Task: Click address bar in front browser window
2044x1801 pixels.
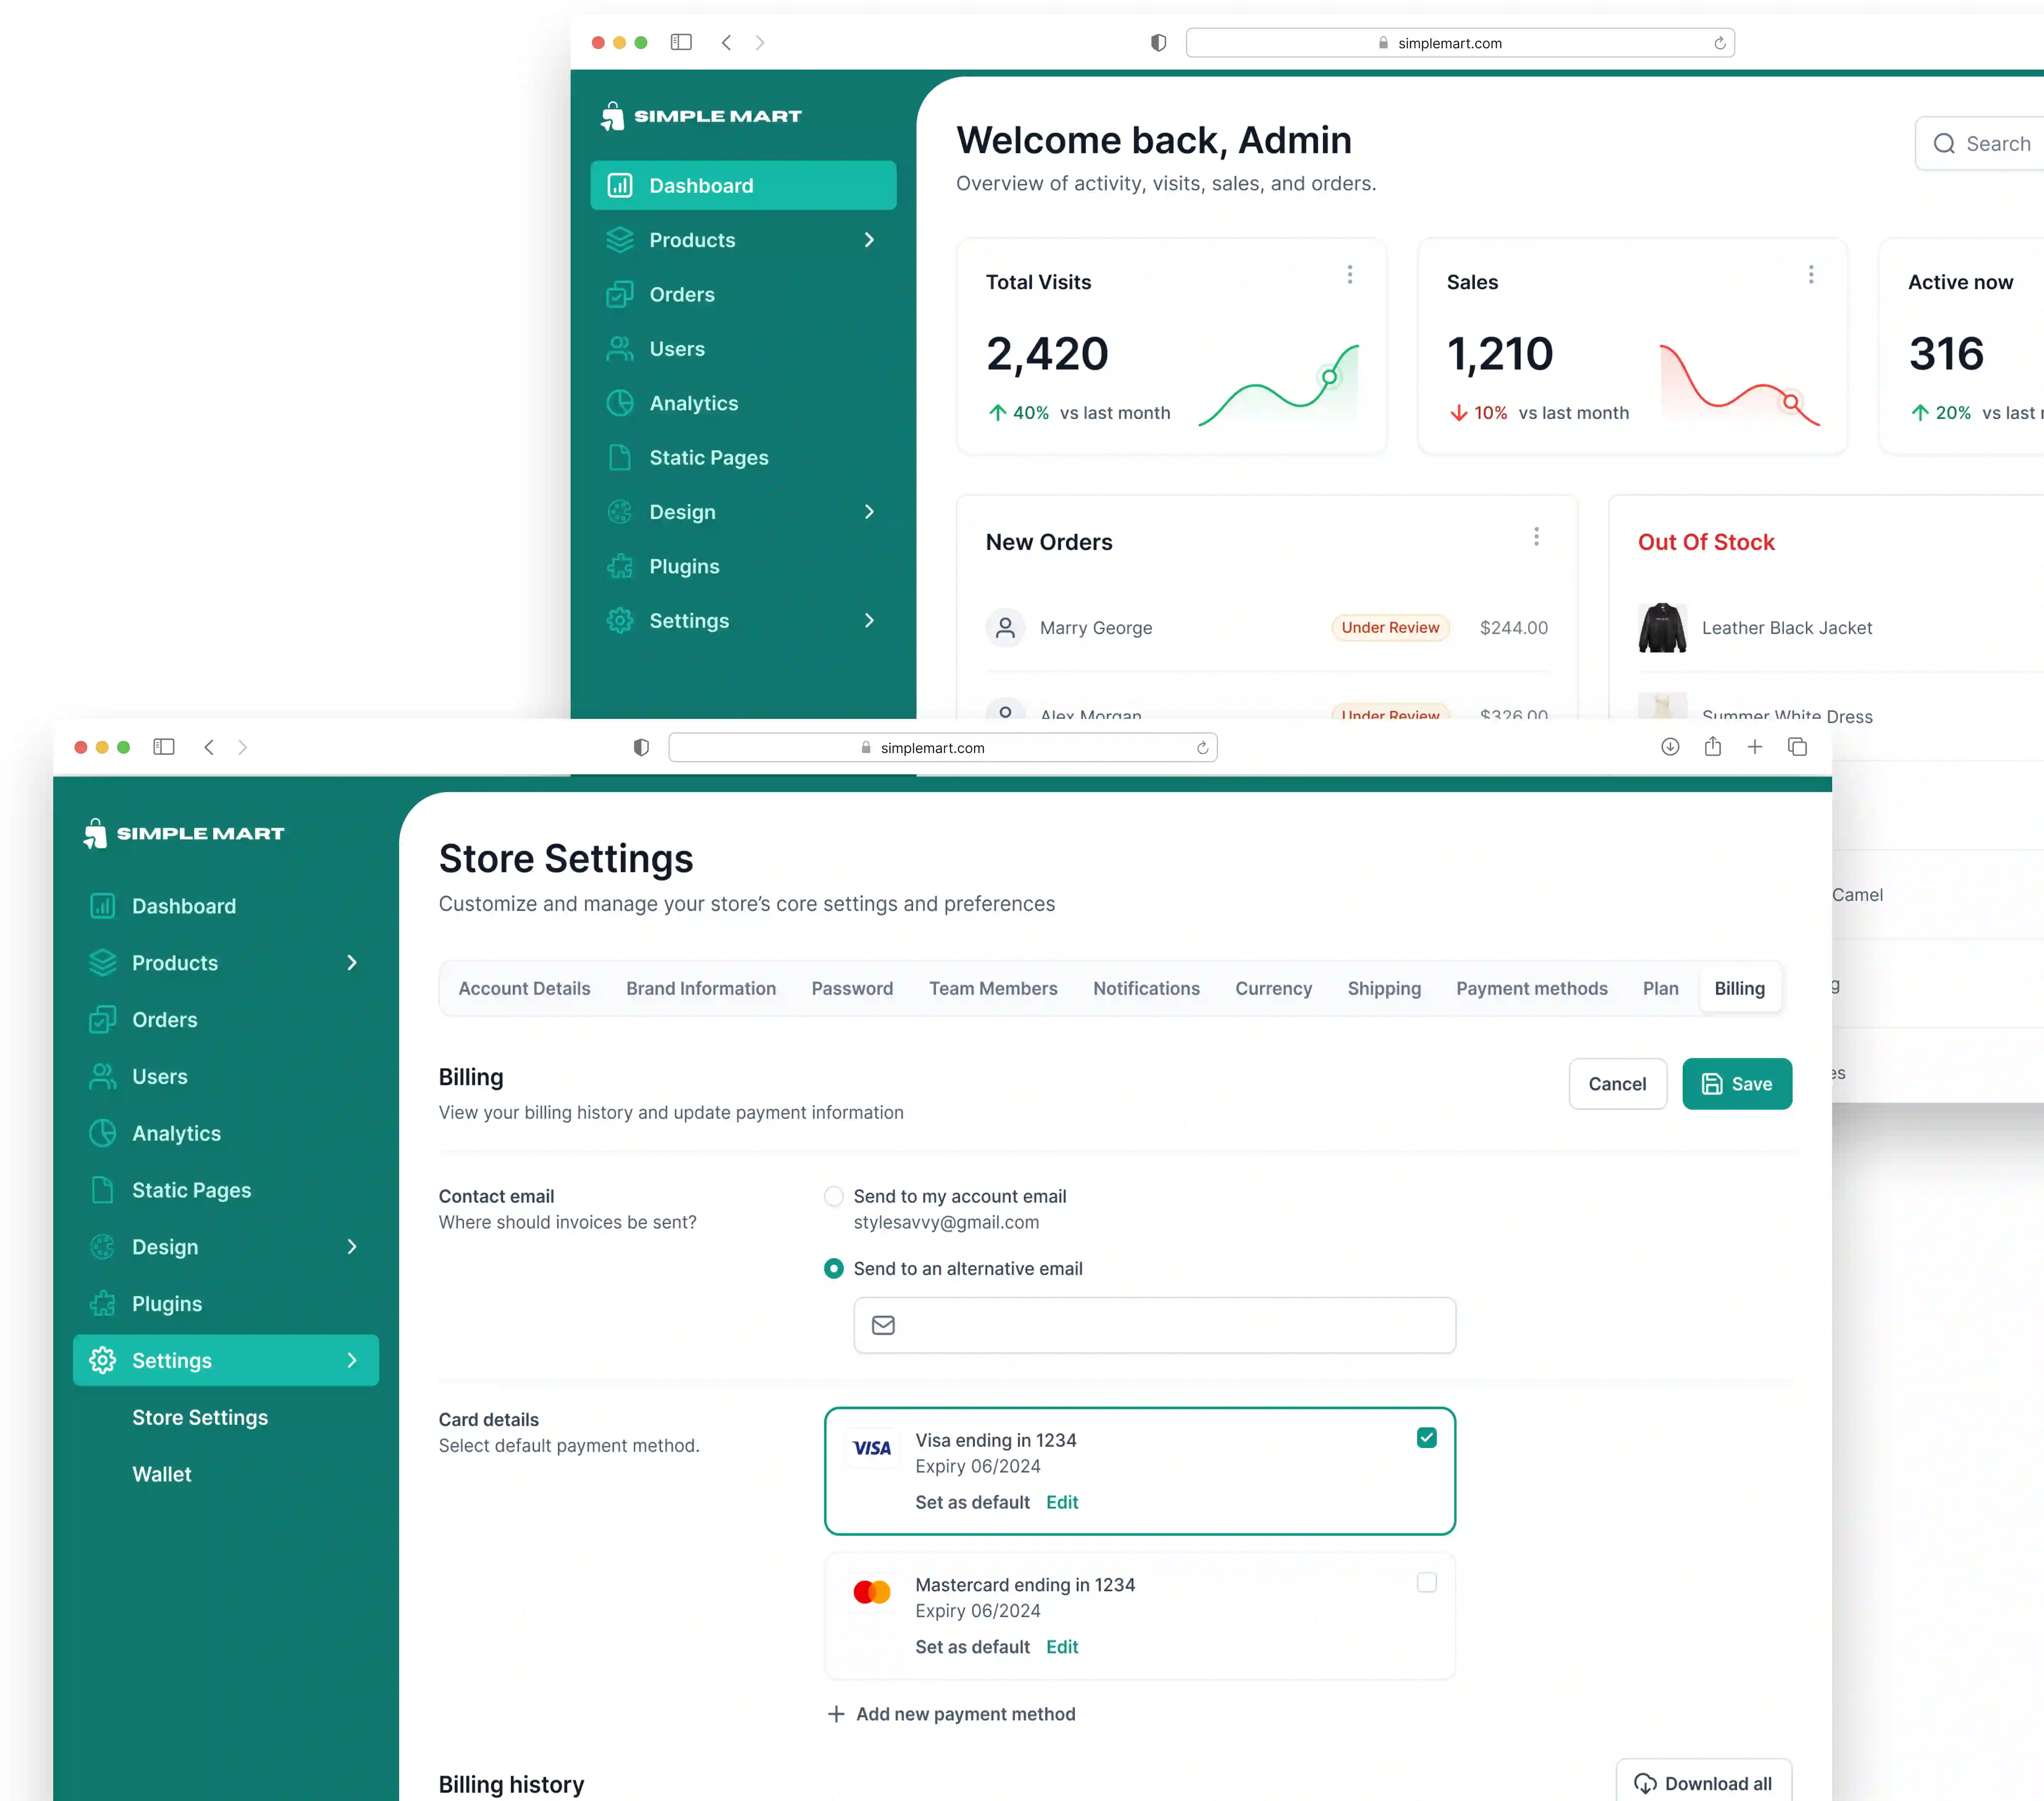Action: coord(942,747)
